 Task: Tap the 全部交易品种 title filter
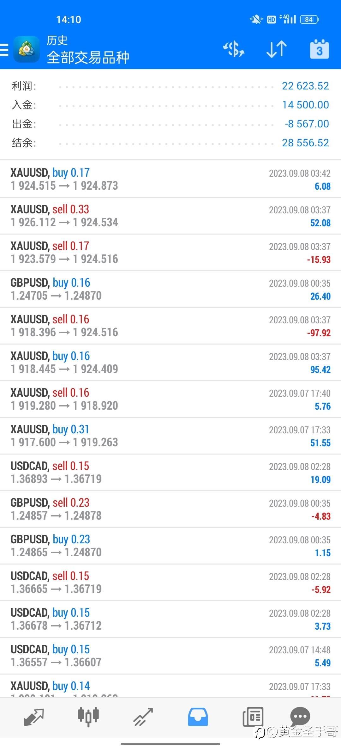[x=88, y=58]
